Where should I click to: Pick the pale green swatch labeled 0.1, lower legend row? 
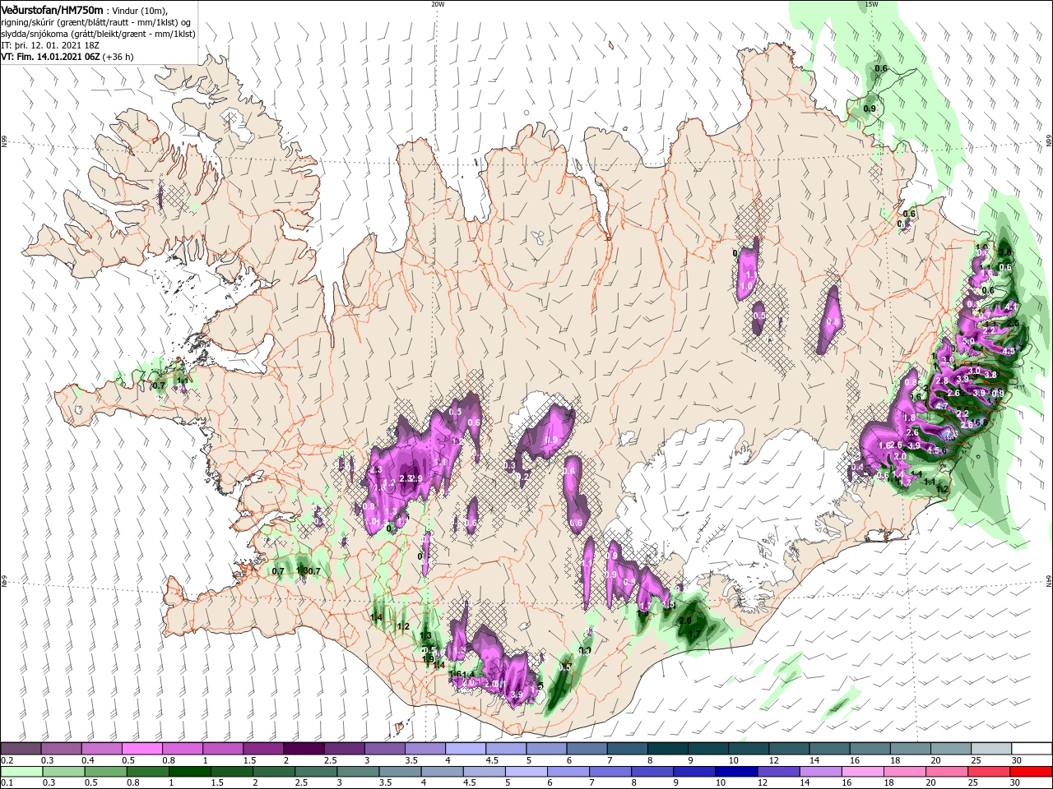point(21,772)
